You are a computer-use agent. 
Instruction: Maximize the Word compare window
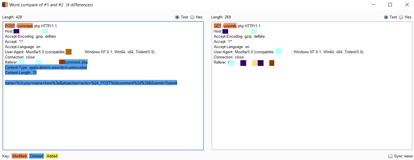click(390, 5)
